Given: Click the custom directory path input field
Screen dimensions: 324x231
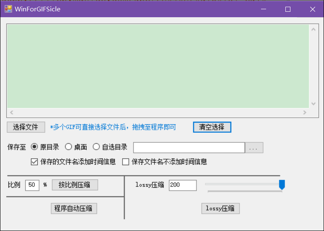Looking at the screenshot, I should [189, 148].
